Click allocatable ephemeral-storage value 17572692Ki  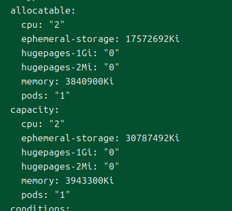153,39
